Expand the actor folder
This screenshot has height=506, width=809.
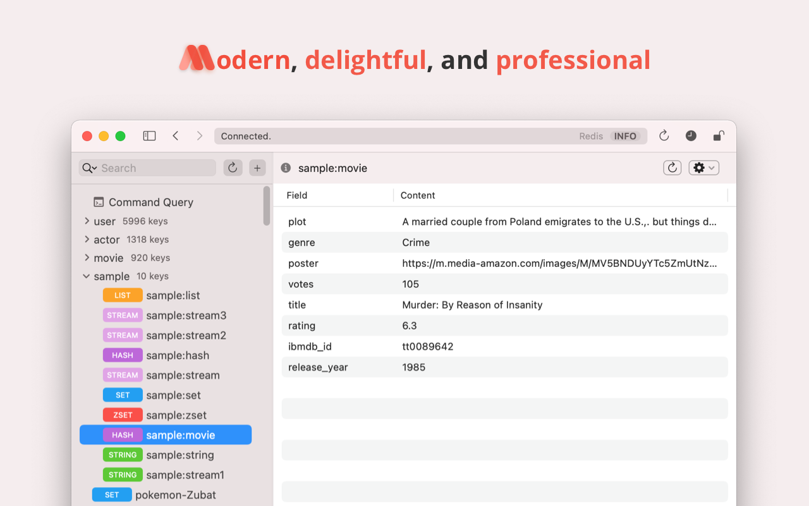pos(87,240)
